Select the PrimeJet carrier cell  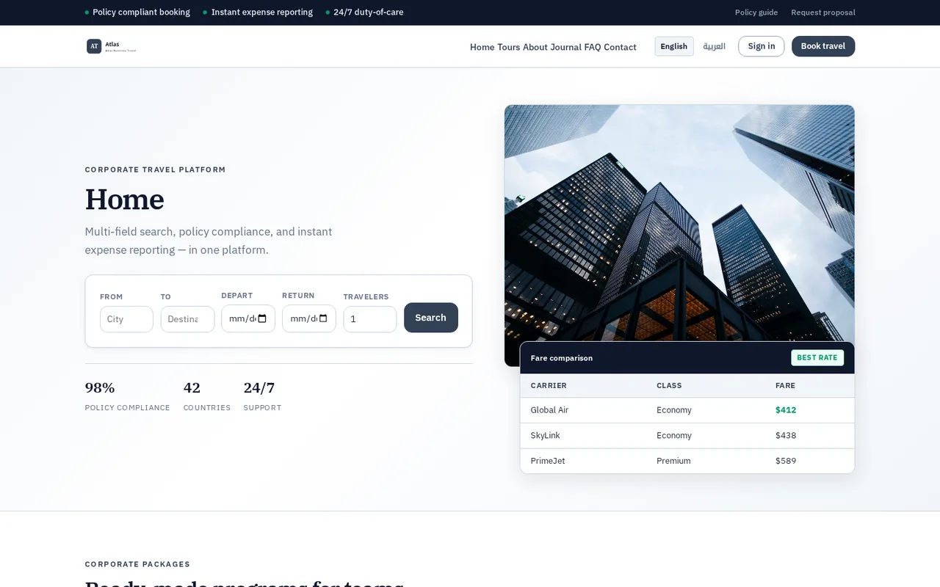click(x=548, y=461)
